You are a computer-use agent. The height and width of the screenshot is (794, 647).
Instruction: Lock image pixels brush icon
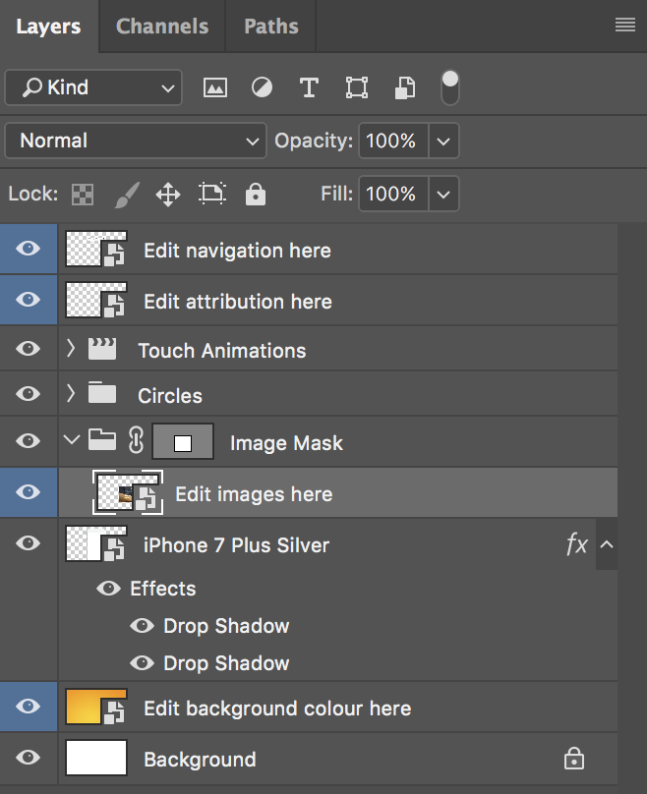127,194
